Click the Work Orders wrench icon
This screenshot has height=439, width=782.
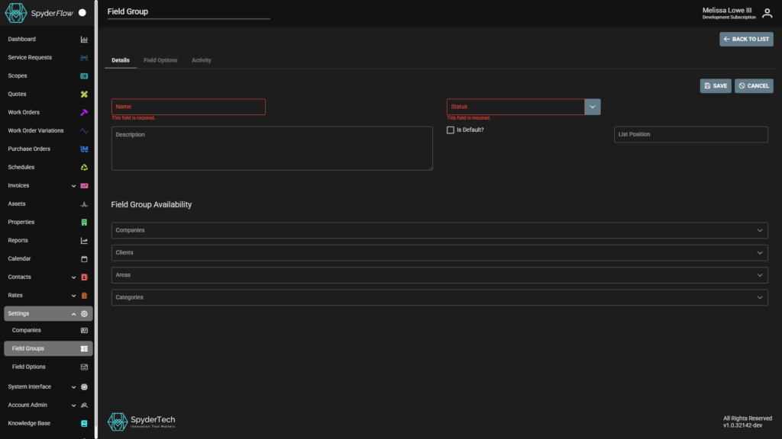tap(82, 112)
